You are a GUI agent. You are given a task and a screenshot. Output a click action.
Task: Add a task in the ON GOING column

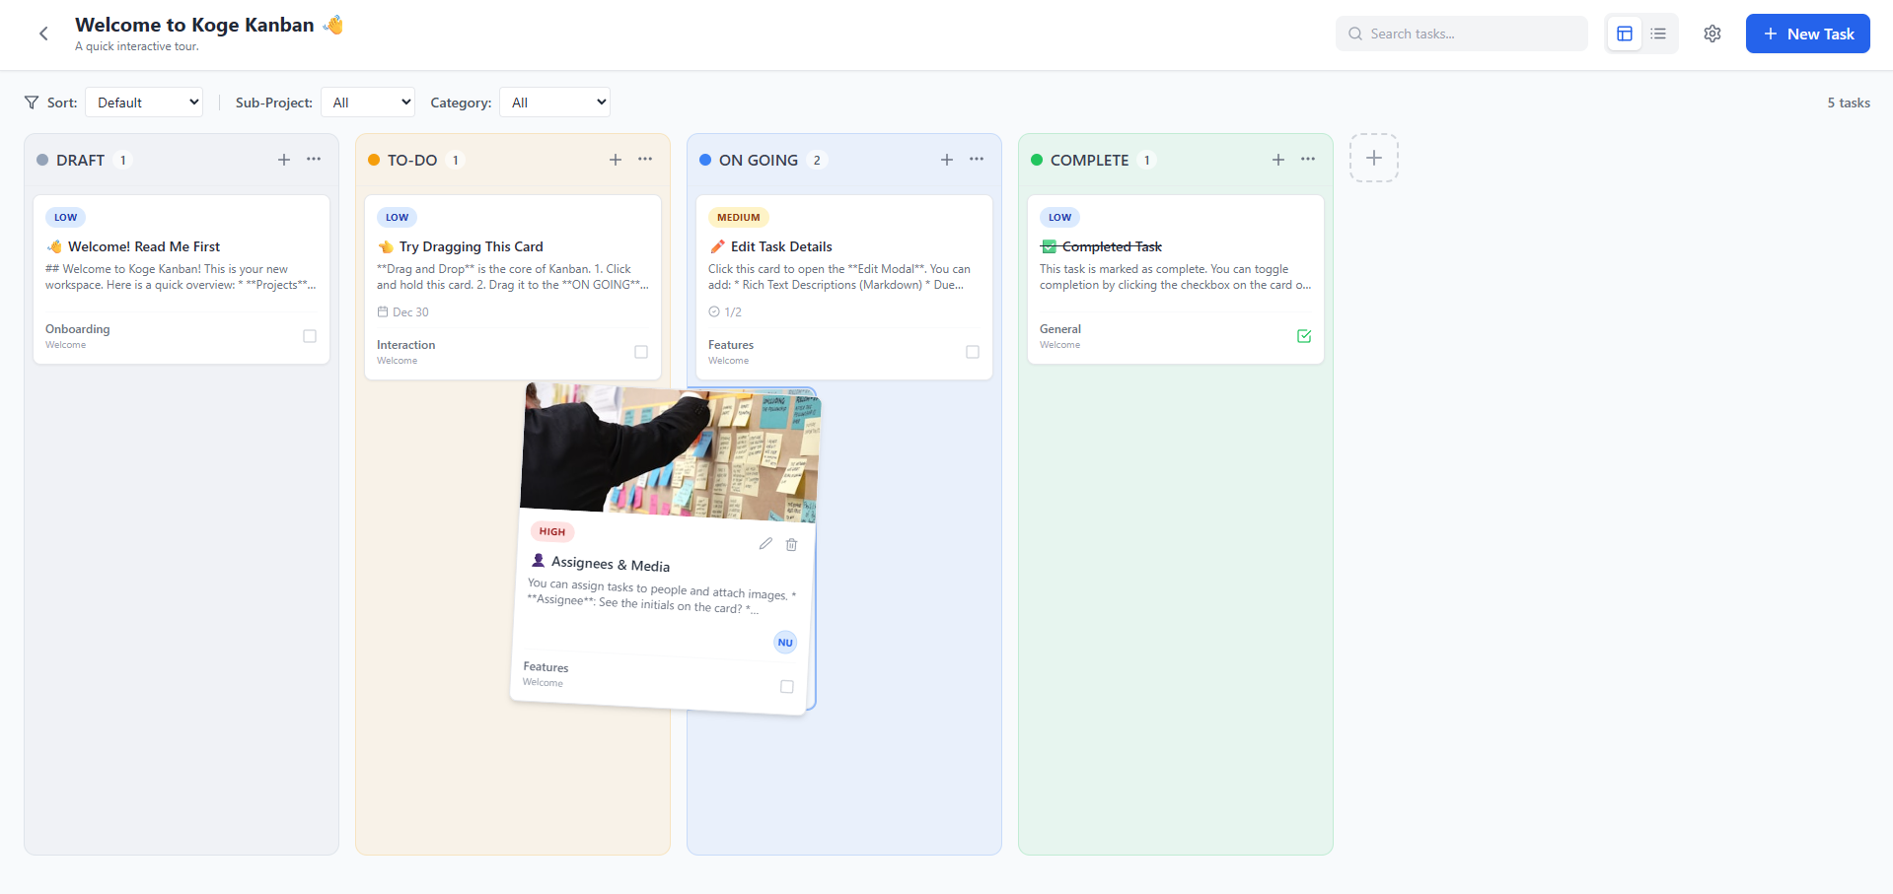(946, 159)
